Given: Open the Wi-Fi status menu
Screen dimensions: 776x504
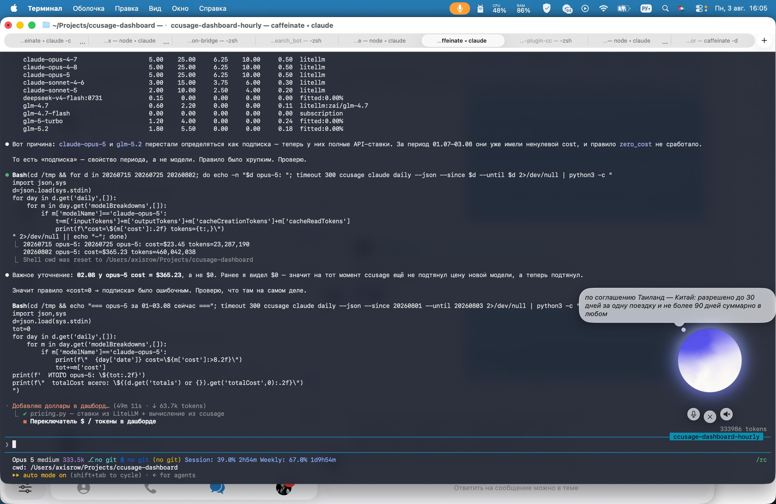Looking at the screenshot, I should coord(604,8).
